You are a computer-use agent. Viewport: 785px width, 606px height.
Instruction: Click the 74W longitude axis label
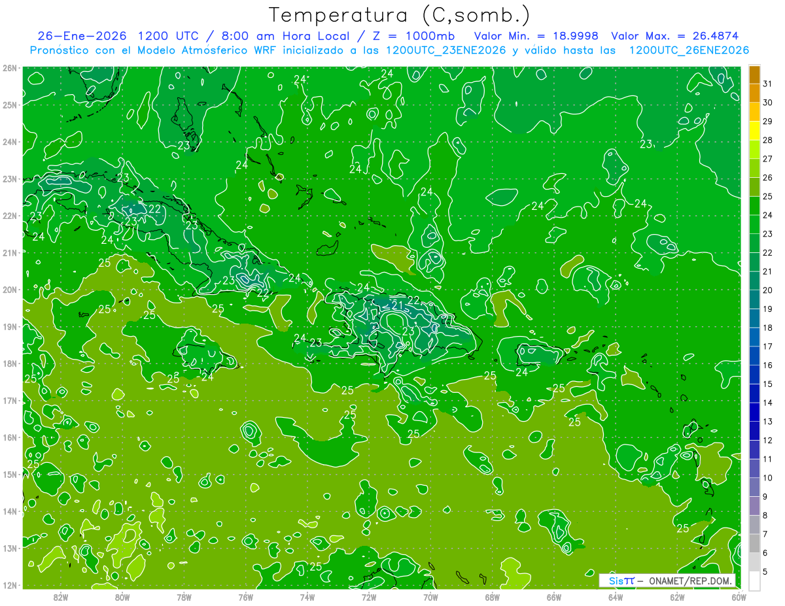(x=307, y=597)
